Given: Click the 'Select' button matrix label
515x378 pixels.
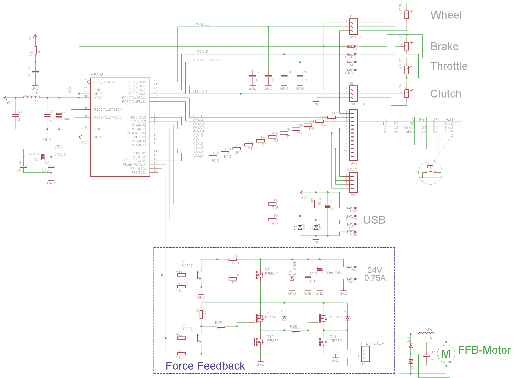Looking at the screenshot, I should click(409, 127).
